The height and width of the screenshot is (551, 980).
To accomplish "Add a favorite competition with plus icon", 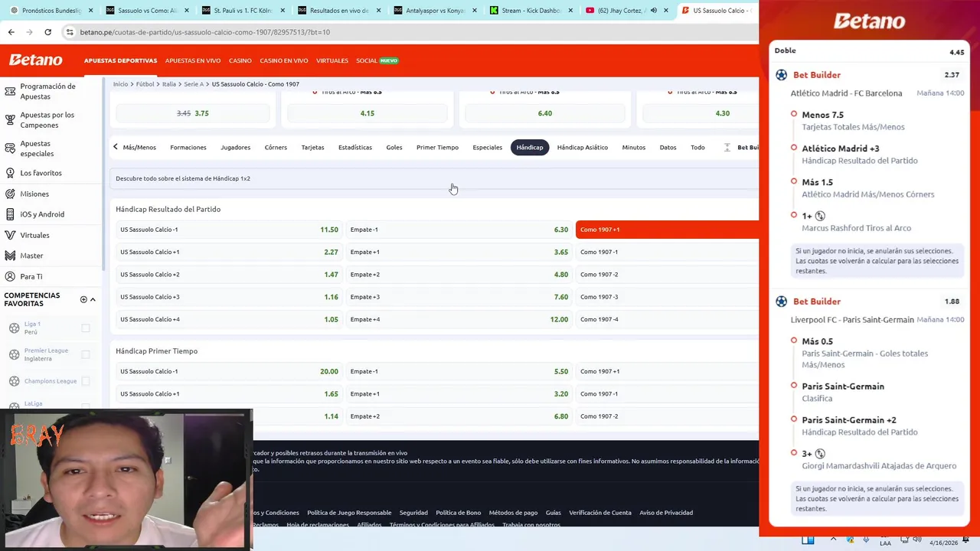I will tap(83, 299).
